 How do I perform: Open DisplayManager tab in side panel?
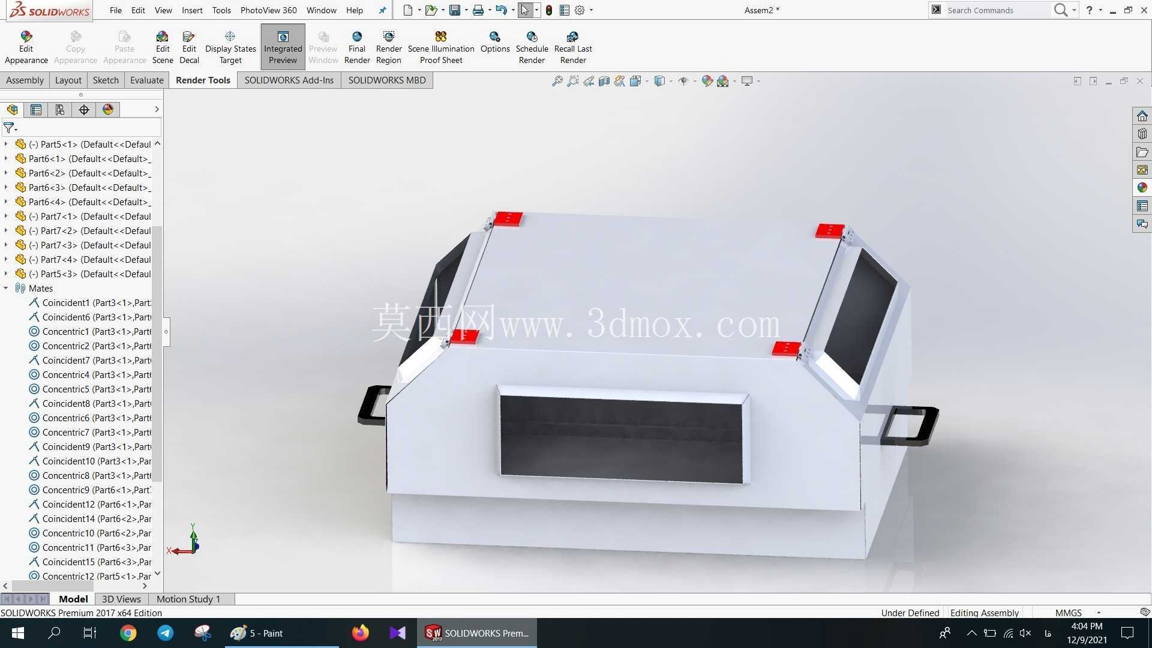coord(108,109)
